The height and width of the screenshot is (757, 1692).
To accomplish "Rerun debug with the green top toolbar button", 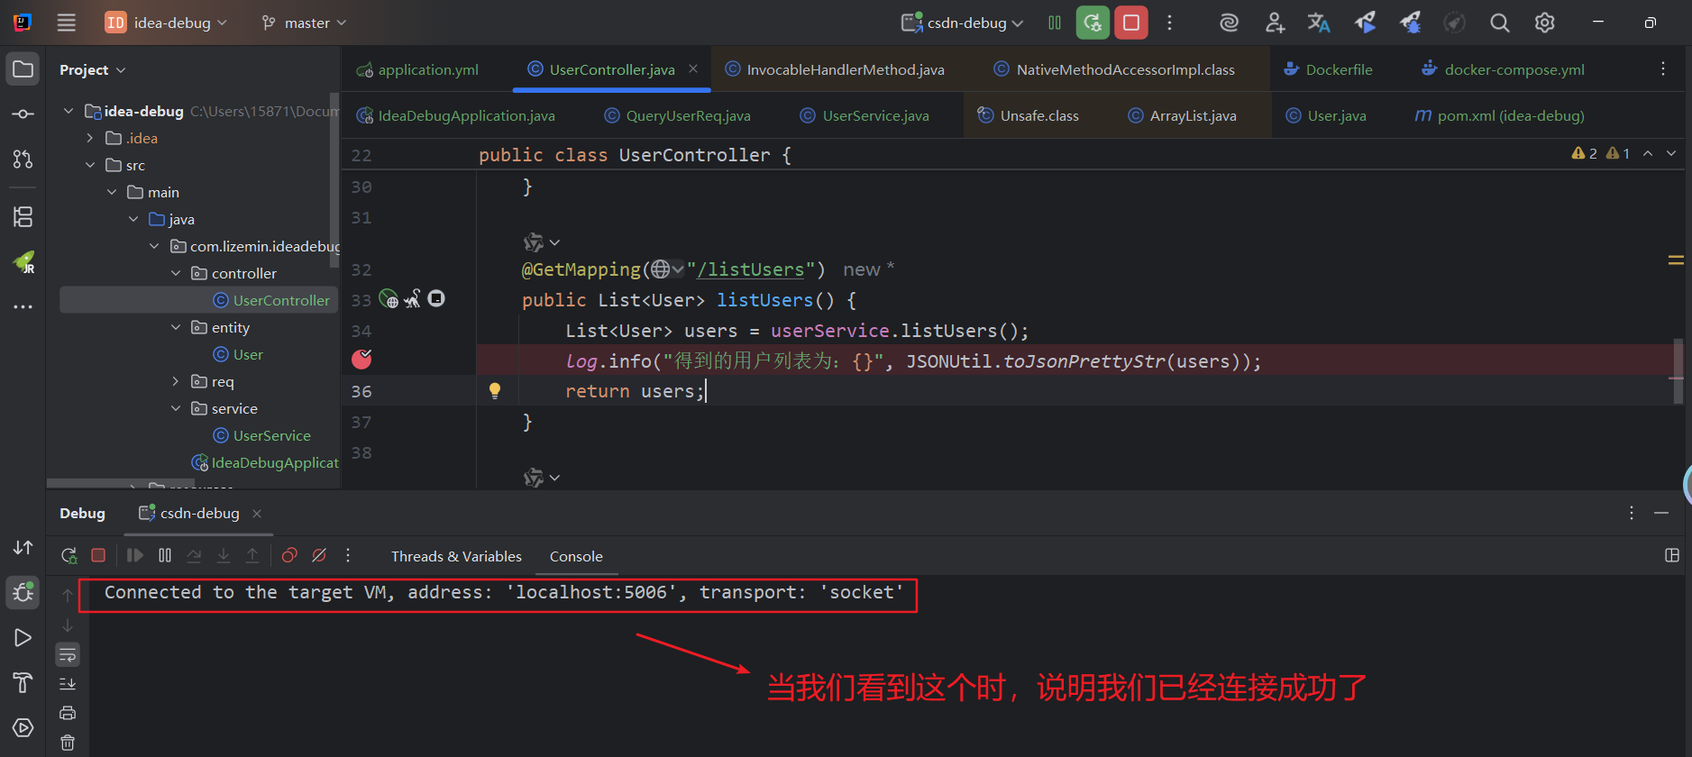I will (x=1093, y=23).
